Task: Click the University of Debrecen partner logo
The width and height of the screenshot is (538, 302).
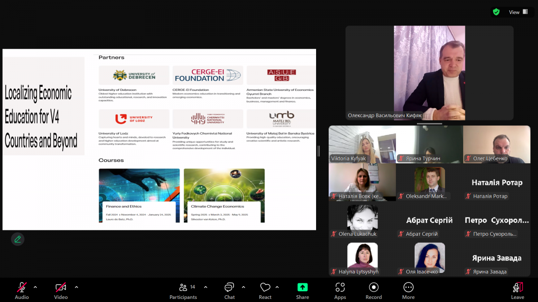Action: pyautogui.click(x=134, y=76)
